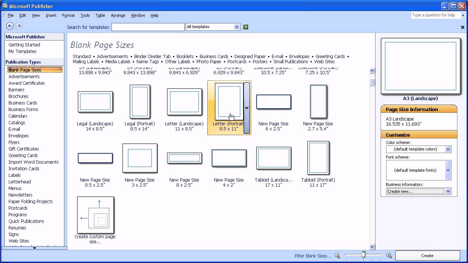Select the New Page Size 8.5 x 2.5 thumbnail

(x=95, y=158)
